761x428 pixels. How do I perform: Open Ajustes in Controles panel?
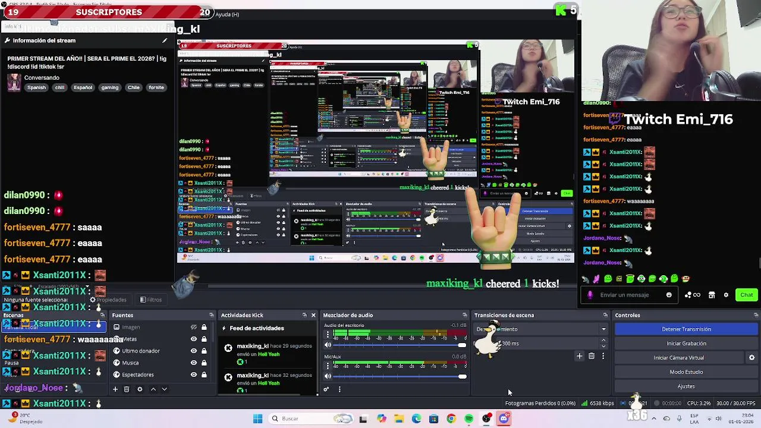[686, 386]
